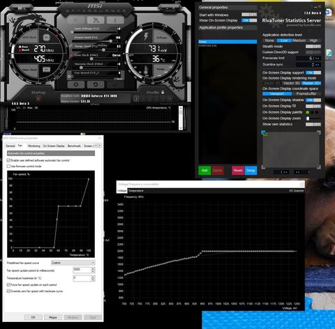Open MSI Afterburner Kombustor K button
Screen dimensions: 335x329
pyautogui.click(x=96, y=20)
